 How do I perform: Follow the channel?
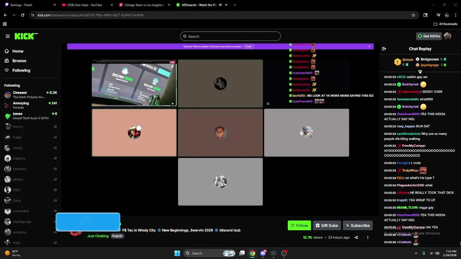pos(299,226)
